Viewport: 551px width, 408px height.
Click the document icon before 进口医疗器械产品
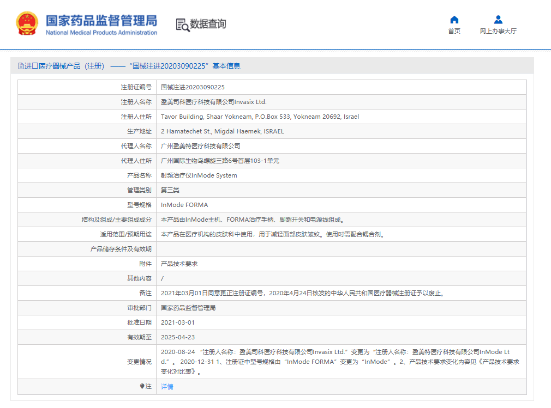click(x=21, y=66)
